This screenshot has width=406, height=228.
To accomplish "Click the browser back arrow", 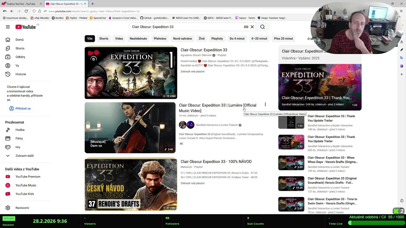I will pyautogui.click(x=12, y=11).
